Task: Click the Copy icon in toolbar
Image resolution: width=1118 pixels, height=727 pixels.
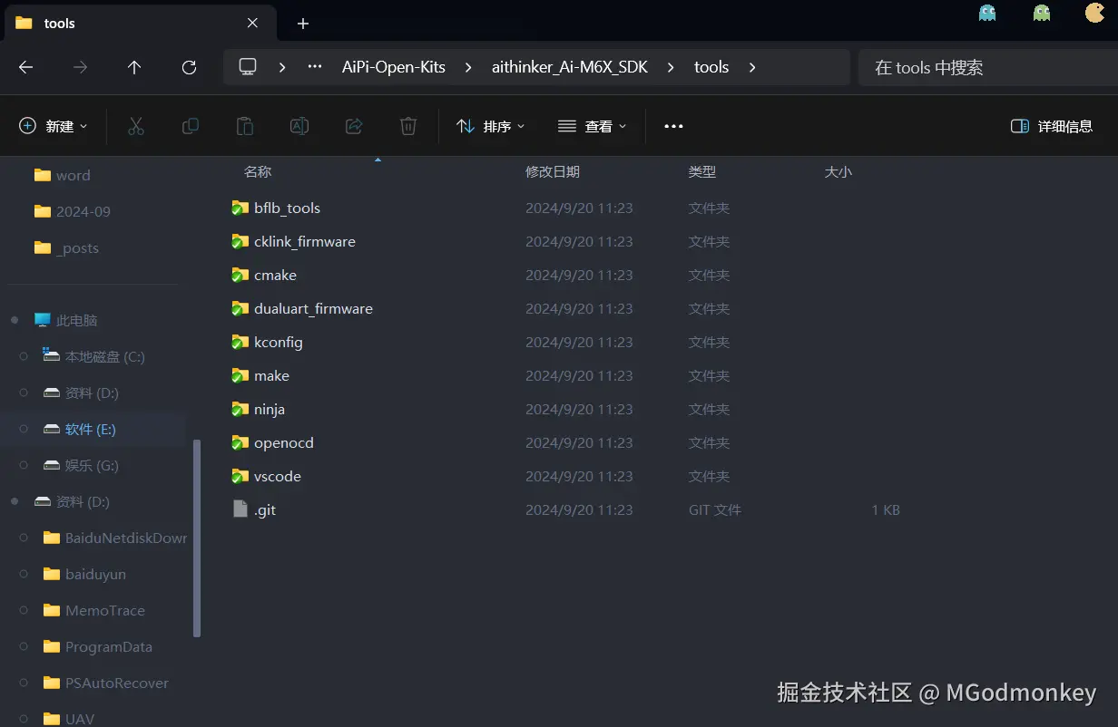Action: pos(191,126)
